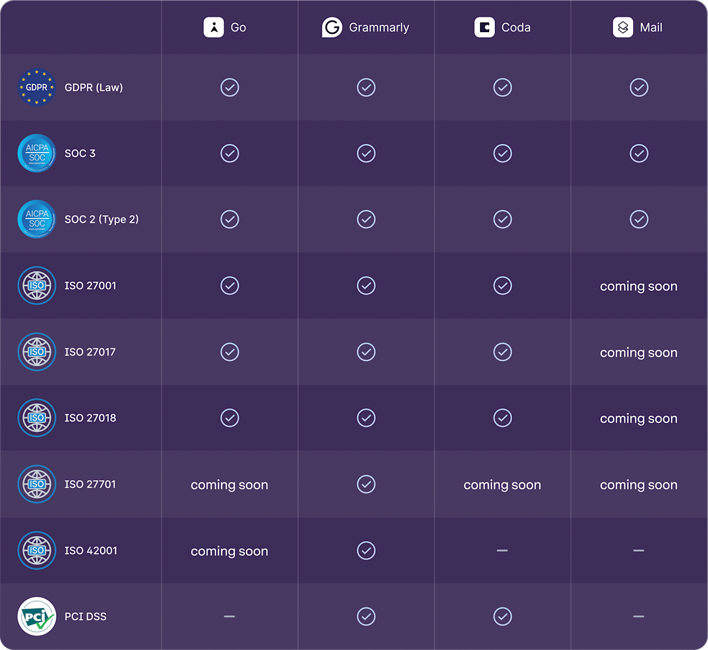Click the AICPA SOC 3 badge
This screenshot has height=650, width=708.
coord(37,153)
